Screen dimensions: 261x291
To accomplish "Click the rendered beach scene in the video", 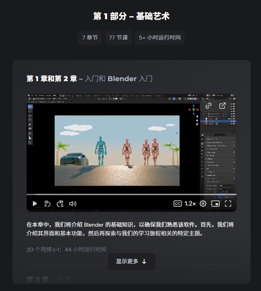I will [x=117, y=150].
